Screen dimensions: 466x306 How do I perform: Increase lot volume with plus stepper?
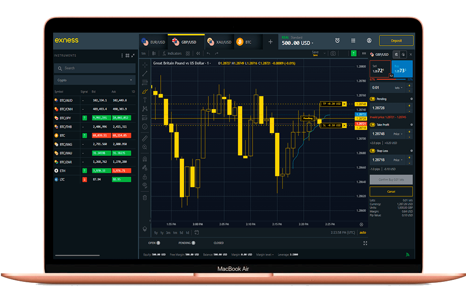(409, 86)
